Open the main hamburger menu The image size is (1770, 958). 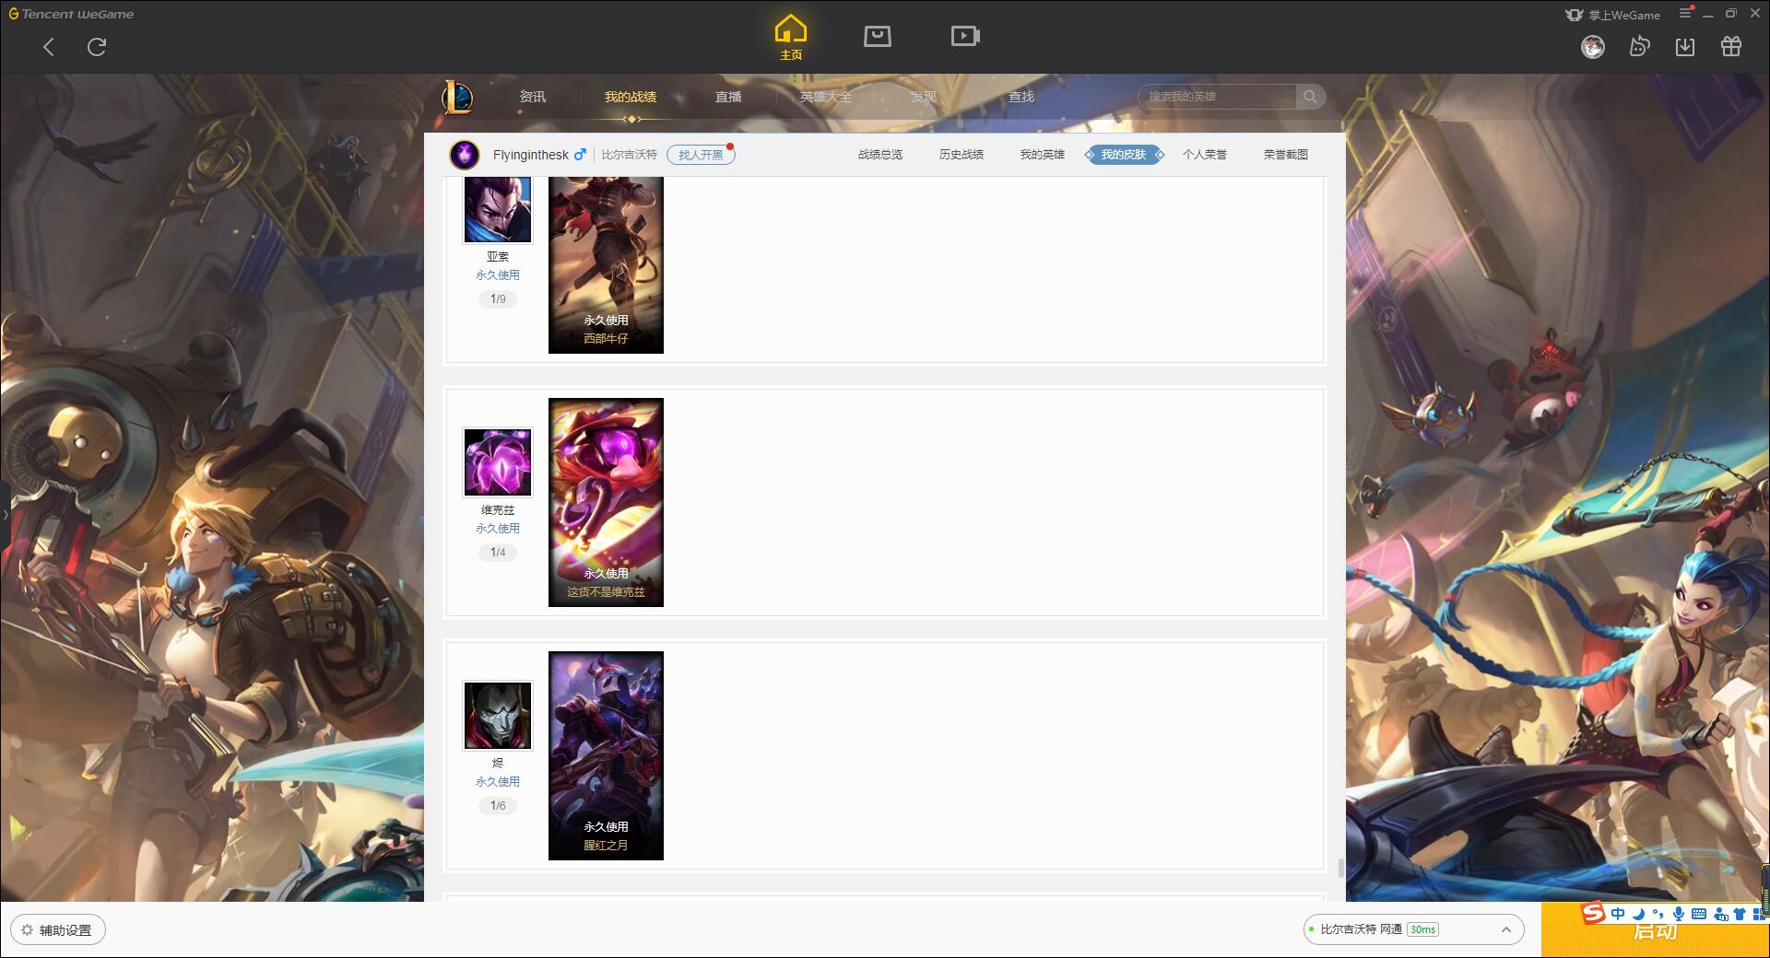pyautogui.click(x=1685, y=14)
